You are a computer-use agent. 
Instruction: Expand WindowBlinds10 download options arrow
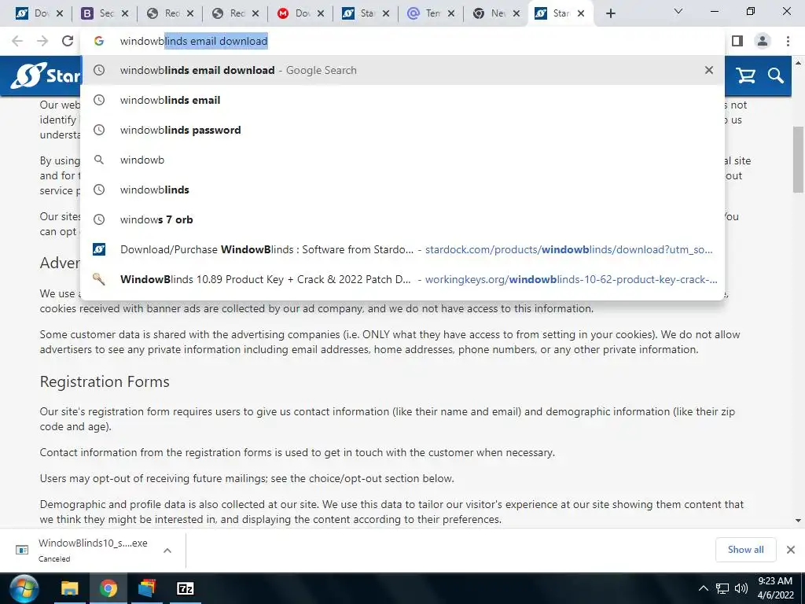(167, 551)
